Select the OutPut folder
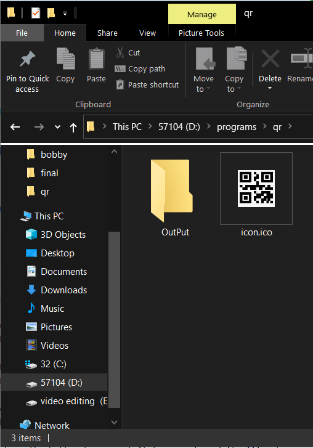The height and width of the screenshot is (448, 313). pyautogui.click(x=172, y=191)
